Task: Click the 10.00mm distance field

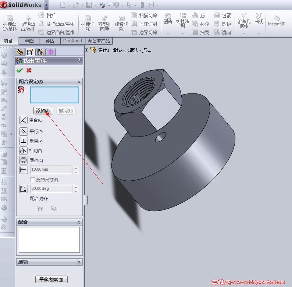Action: [x=51, y=170]
